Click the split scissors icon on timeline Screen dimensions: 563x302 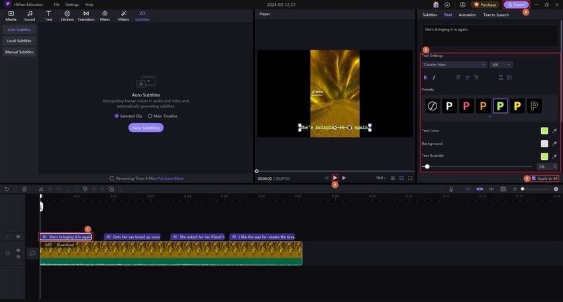click(41, 189)
